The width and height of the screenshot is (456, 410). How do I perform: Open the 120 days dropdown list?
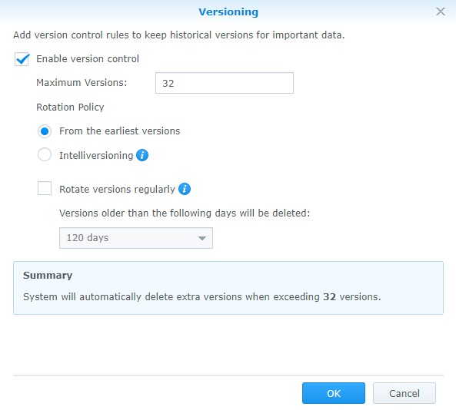[136, 238]
